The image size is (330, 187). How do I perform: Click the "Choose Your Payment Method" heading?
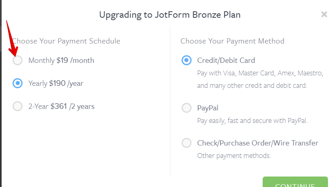pyautogui.click(x=232, y=41)
